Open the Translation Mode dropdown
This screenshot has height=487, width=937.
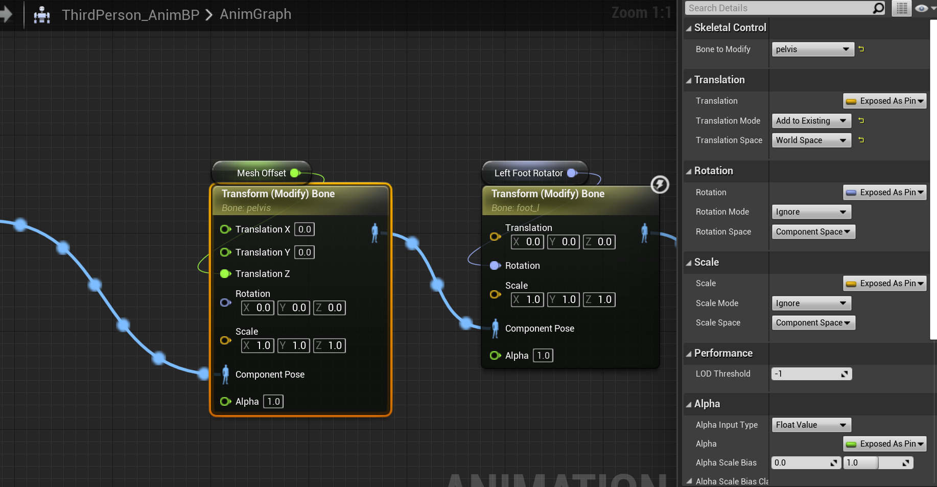[811, 121]
